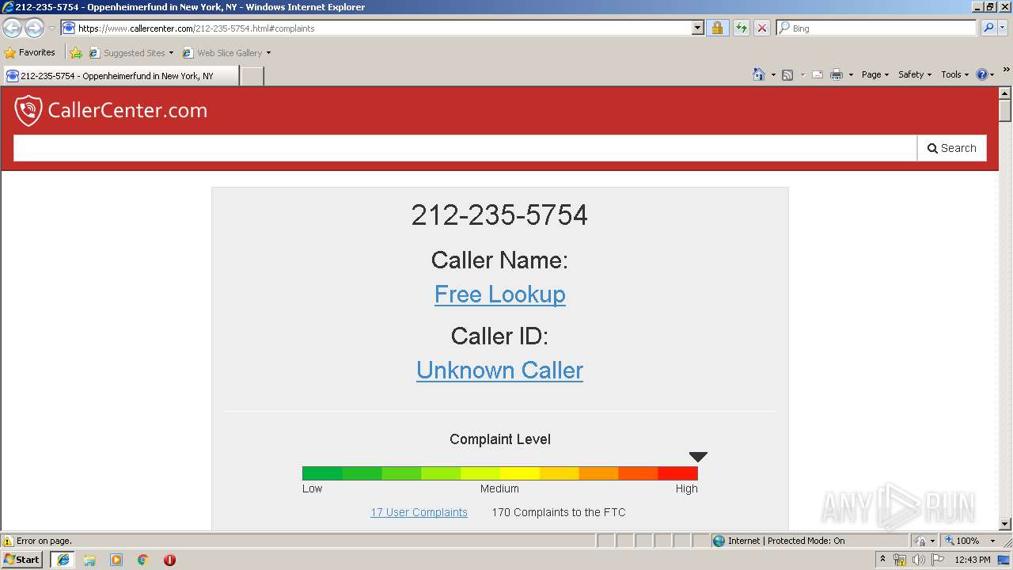Open the search provider options dropdown
Viewport: 1013px width, 570px height.
coord(1003,28)
